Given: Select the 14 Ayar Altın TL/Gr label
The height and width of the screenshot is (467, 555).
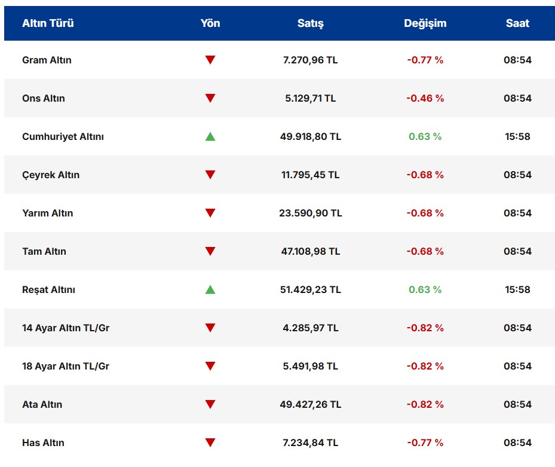Looking at the screenshot, I should pos(66,328).
